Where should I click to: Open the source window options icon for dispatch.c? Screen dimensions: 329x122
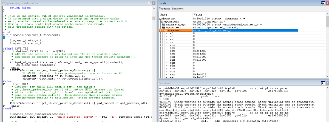point(149,3)
